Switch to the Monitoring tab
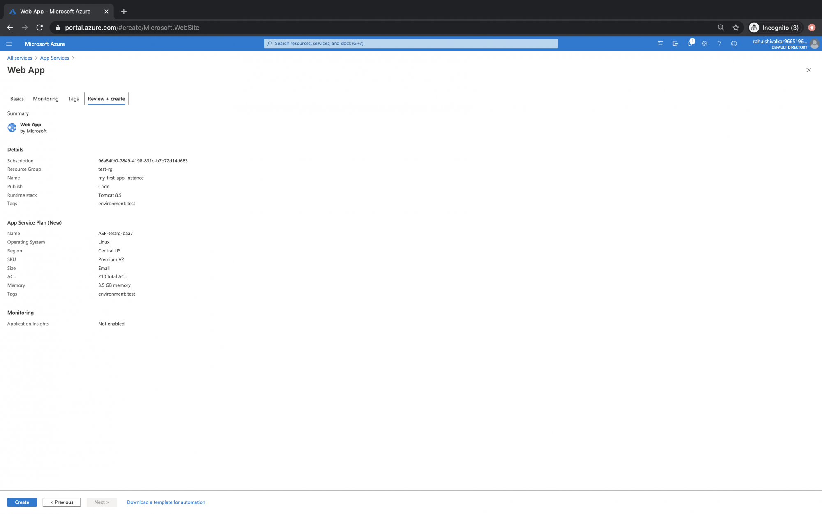This screenshot has height=514, width=822. [x=45, y=99]
